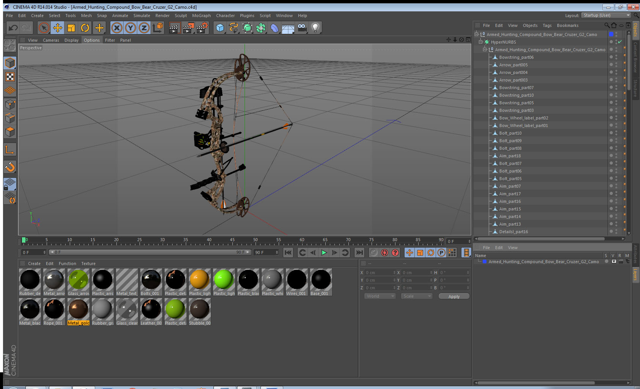640x389 pixels.
Task: Collapse top Armed_Hunting_Compound_Bow root object
Action: [x=476, y=34]
